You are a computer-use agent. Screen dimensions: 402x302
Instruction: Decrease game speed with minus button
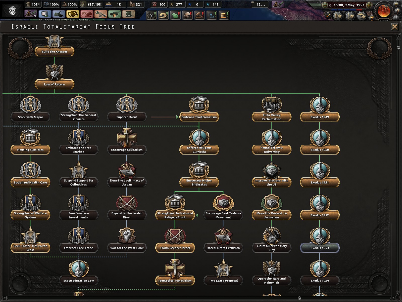pyautogui.click(x=325, y=5)
